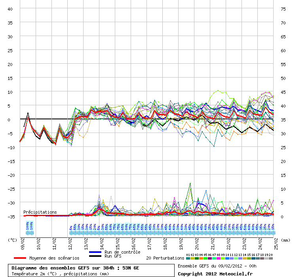The width and height of the screenshot is (293, 277).
Task: Click the 45 precipitation axis value
Action: click(x=283, y=92)
